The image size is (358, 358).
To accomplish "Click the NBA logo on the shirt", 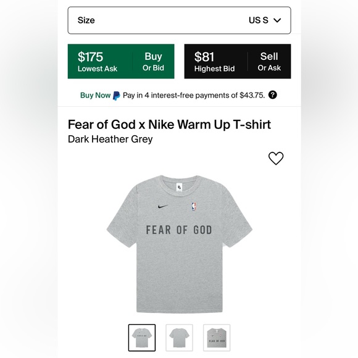I will click(194, 206).
